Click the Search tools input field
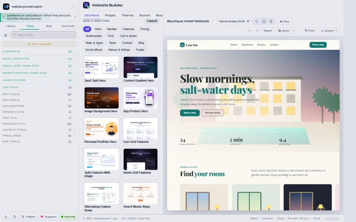Viewport: 356px width, 222px height. point(44,35)
